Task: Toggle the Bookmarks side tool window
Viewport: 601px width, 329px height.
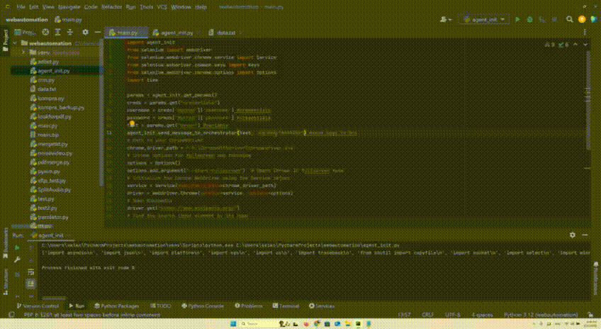Action: point(5,242)
